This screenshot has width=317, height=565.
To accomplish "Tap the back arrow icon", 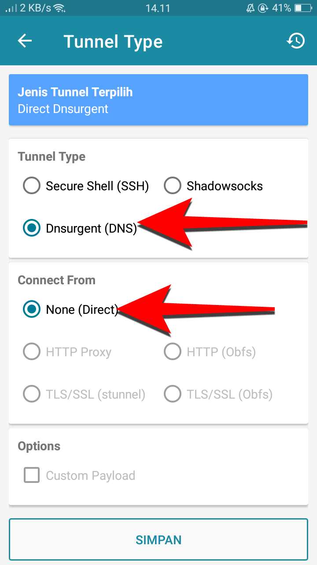I will [x=25, y=41].
